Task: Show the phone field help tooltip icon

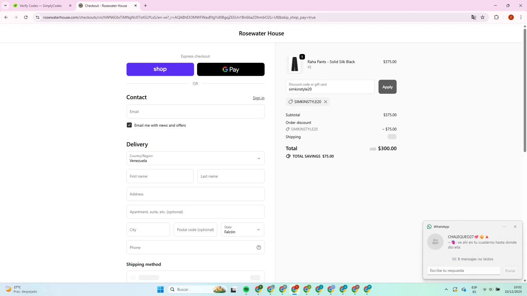Action: [x=259, y=248]
